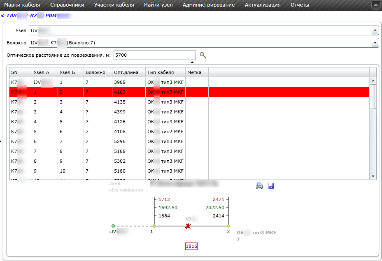382x261 pixels.
Task: Open the Марки кабеля menu
Action: 22,5
